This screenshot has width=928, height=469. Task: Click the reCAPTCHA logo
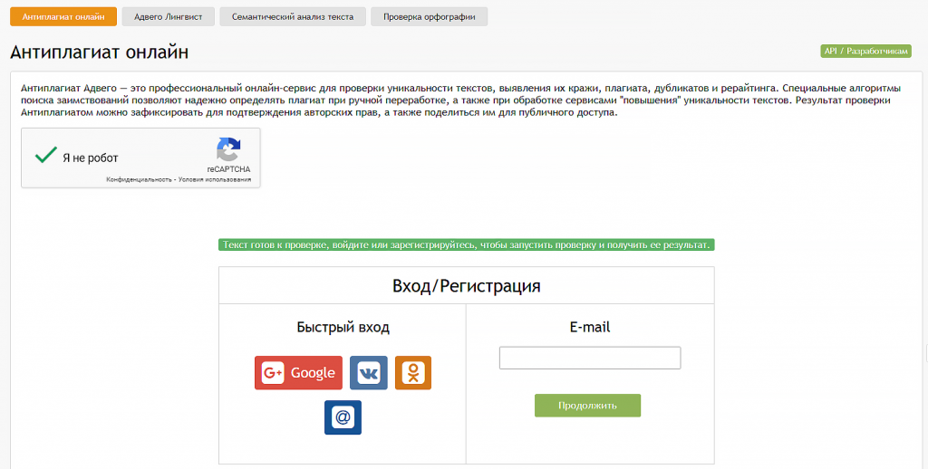point(228,149)
